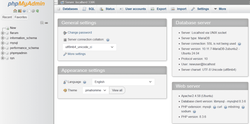Open the Import tab
The width and height of the screenshot is (250, 124).
coord(179,9)
